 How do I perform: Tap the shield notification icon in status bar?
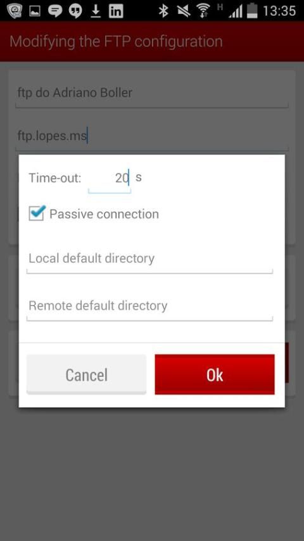[x=15, y=11]
